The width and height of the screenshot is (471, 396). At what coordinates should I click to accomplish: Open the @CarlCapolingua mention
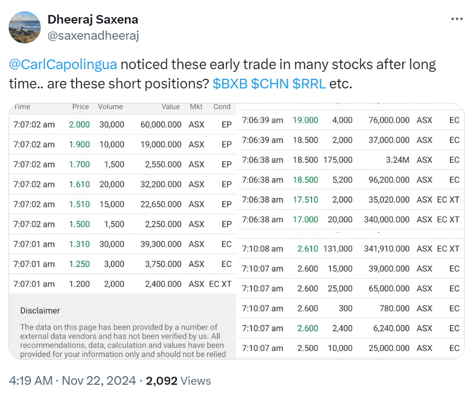point(63,65)
